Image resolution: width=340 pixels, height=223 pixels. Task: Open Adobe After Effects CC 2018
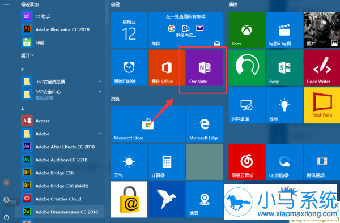(x=62, y=147)
